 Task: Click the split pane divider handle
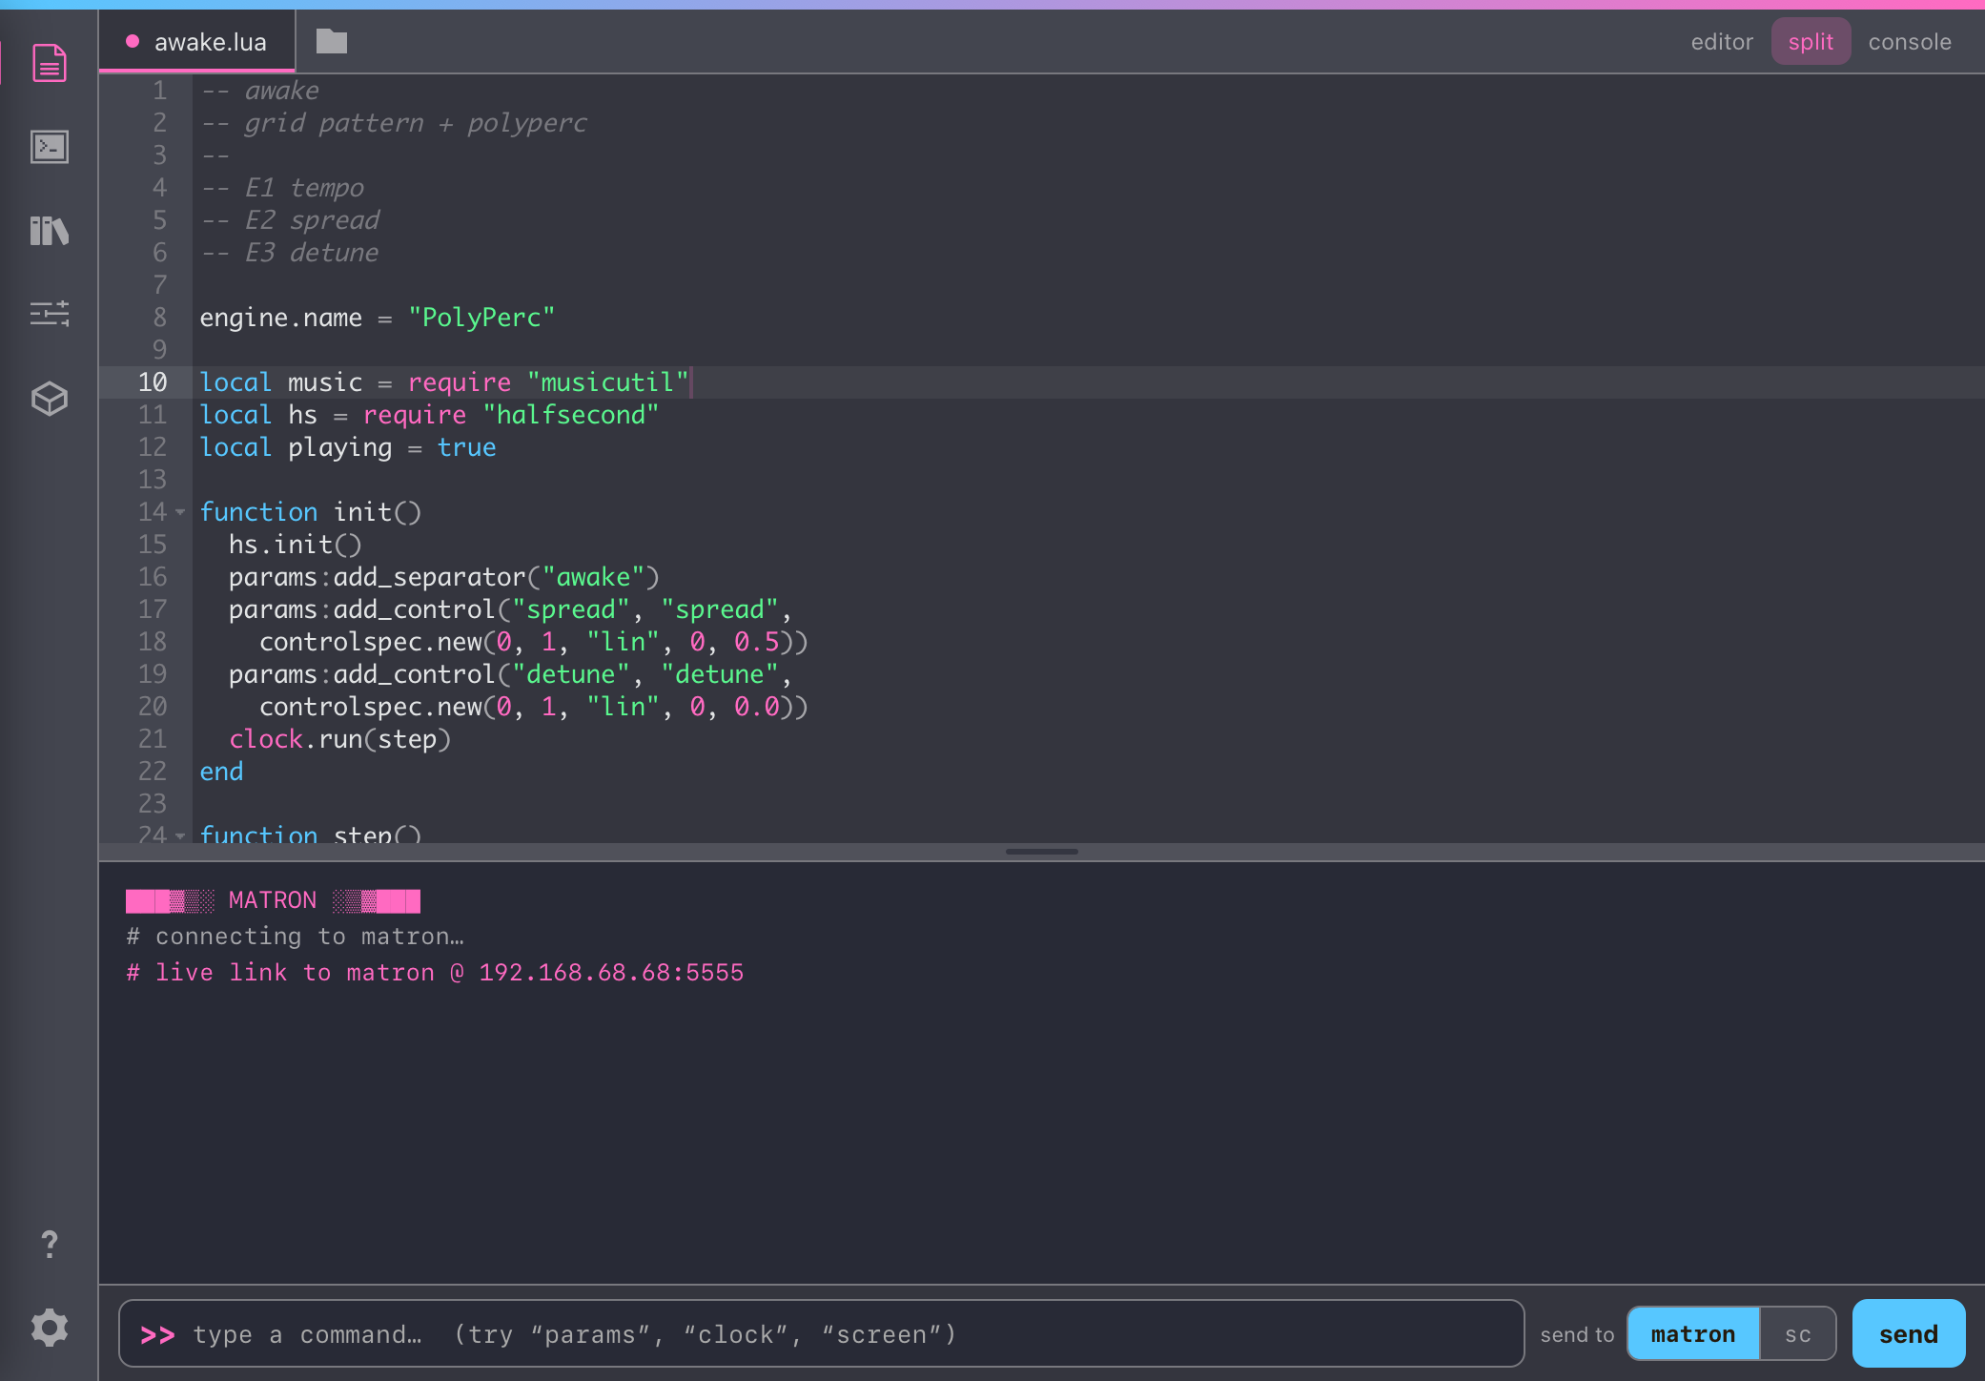pyautogui.click(x=1042, y=852)
